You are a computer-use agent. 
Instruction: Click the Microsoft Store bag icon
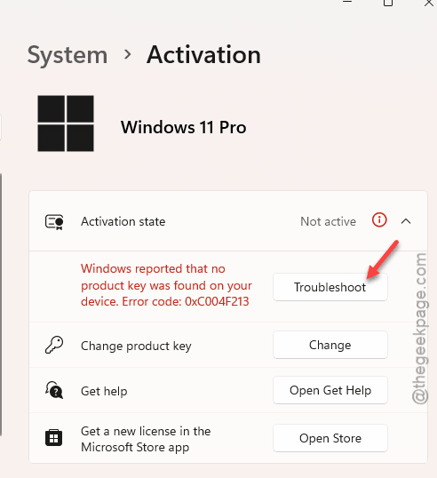click(x=53, y=438)
